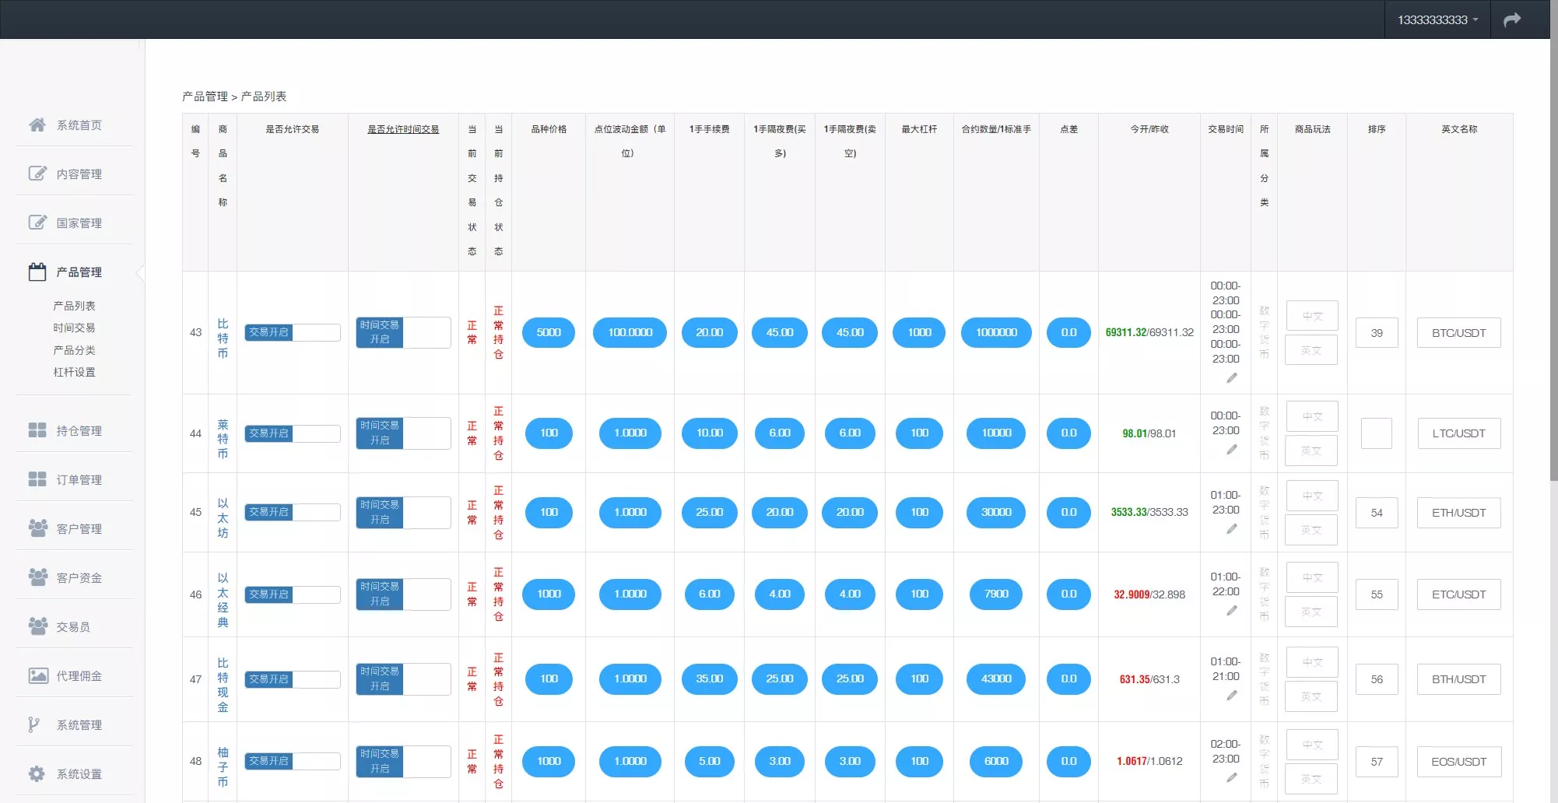Click the 系统设置 gear icon
Viewport: 1558px width, 803px height.
pyautogui.click(x=37, y=773)
